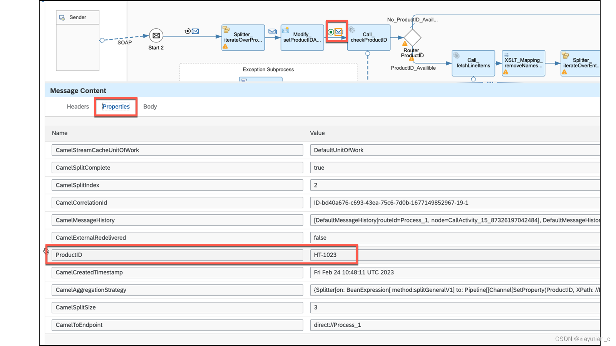Click the direct://Process_1 value field
The width and height of the screenshot is (616, 346).
(455, 325)
